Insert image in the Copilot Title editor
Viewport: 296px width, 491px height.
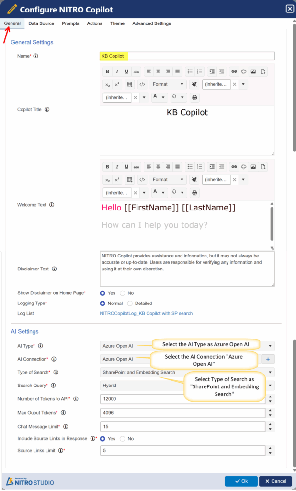coord(253,71)
